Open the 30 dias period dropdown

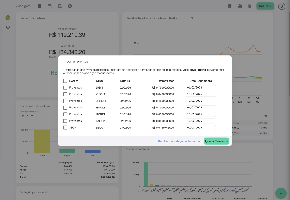[181, 18]
